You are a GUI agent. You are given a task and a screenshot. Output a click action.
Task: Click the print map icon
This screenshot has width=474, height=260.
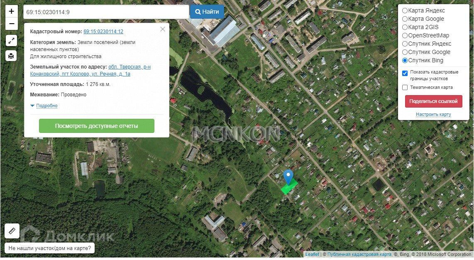(x=11, y=56)
